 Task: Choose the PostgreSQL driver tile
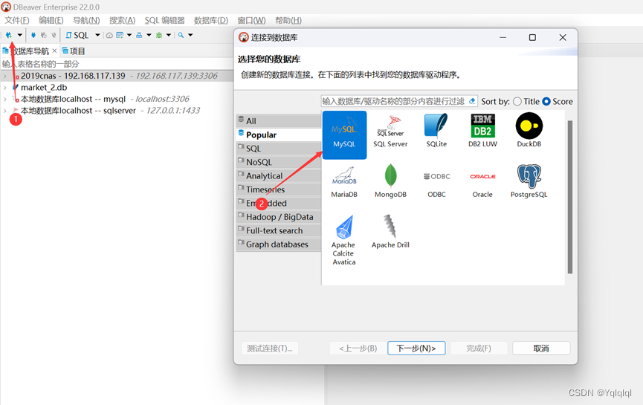529,182
